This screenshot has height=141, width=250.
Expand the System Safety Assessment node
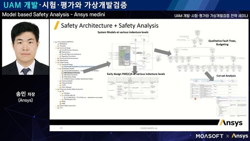coord(56,106)
